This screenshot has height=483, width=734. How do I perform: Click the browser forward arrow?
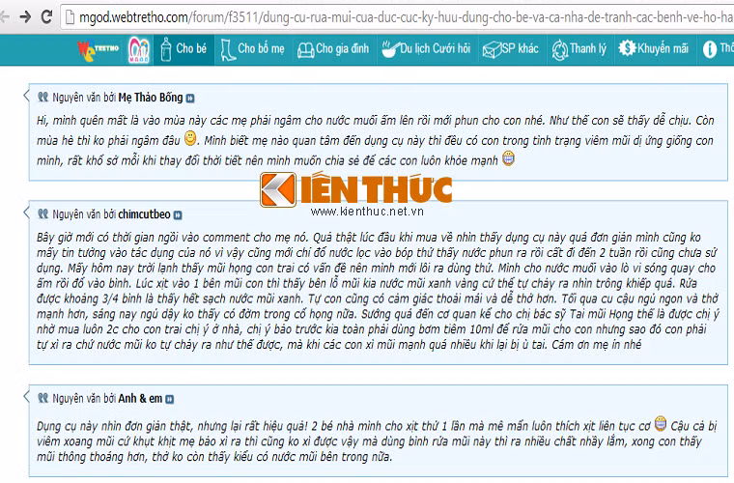[x=25, y=17]
